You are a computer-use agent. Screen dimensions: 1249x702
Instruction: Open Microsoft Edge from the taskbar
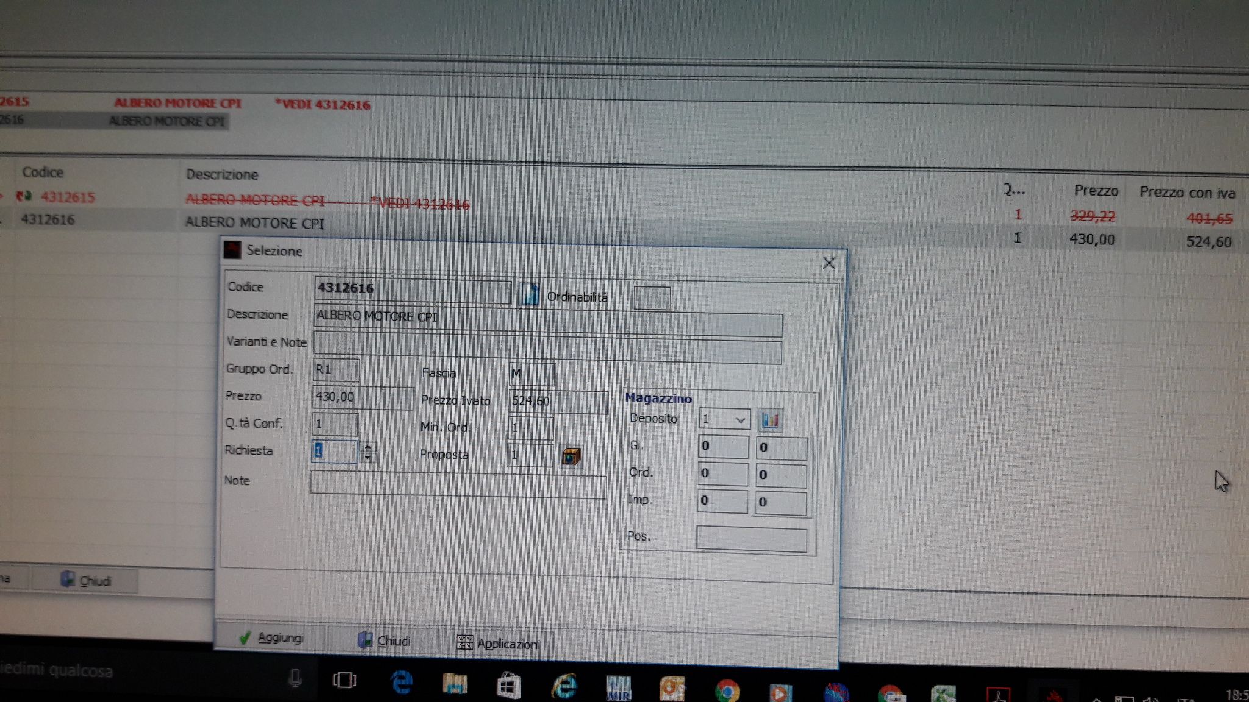(401, 682)
